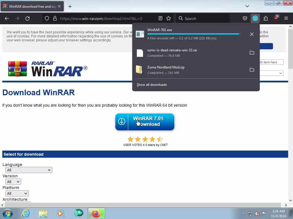Click the WinRAR-701.exe file icon
The image size is (293, 219).
click(x=140, y=34)
